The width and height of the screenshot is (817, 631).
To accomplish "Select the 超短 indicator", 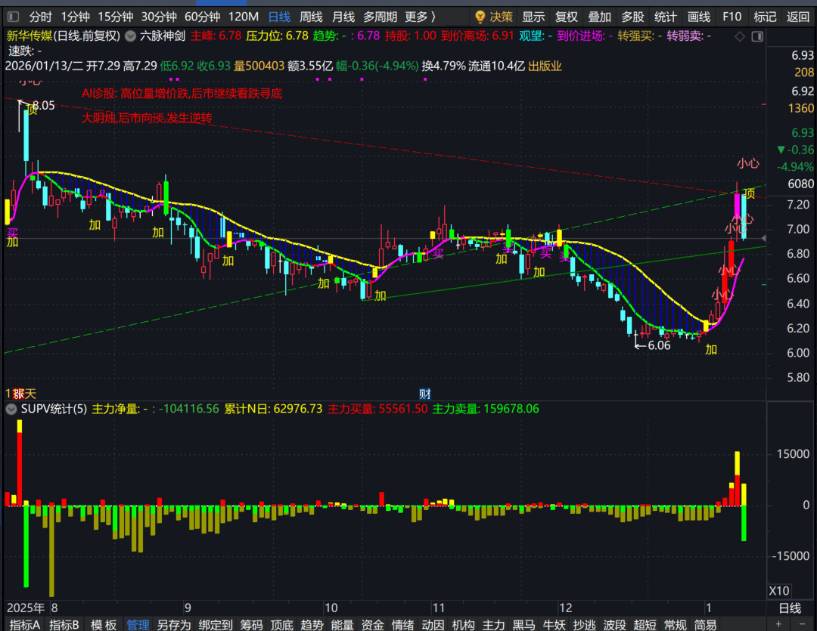I will 645,625.
